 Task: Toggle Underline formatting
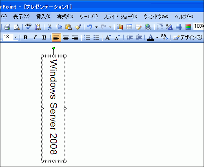tap(44, 37)
